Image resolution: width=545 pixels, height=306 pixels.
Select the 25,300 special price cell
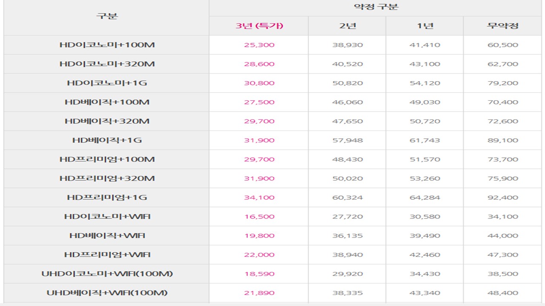pyautogui.click(x=259, y=45)
